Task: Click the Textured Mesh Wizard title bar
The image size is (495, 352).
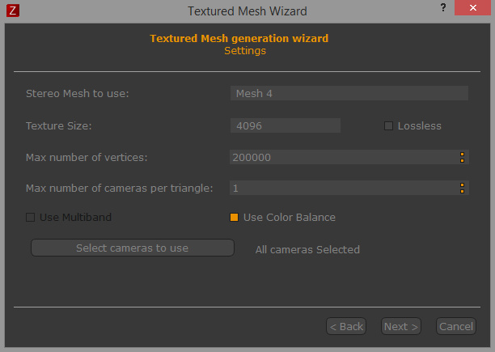Action: [x=247, y=11]
